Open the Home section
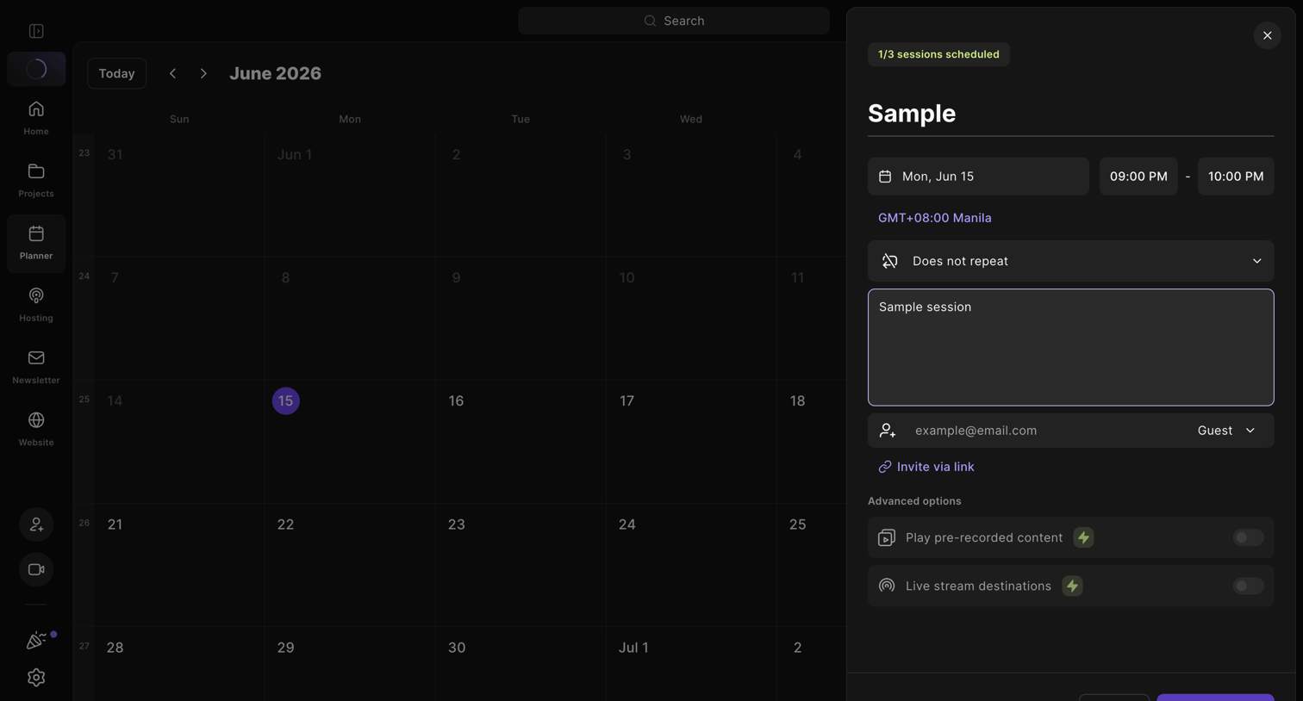Screen dimensions: 1303x701 pos(36,118)
